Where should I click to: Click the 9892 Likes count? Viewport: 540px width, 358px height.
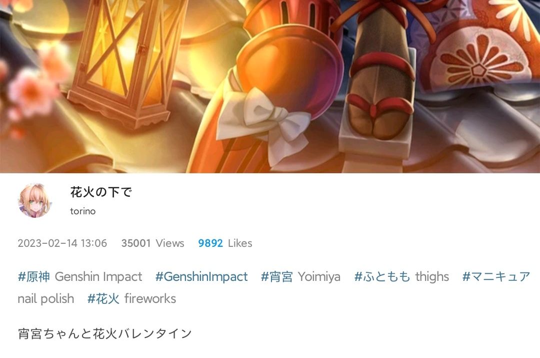[x=225, y=243]
